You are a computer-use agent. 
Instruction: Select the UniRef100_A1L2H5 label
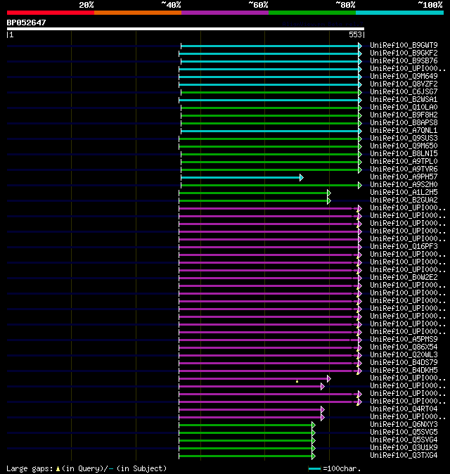(x=404, y=192)
